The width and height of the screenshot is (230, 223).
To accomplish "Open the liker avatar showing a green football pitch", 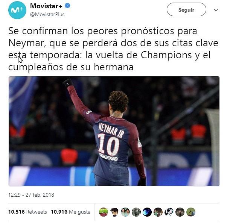I will [x=104, y=212].
